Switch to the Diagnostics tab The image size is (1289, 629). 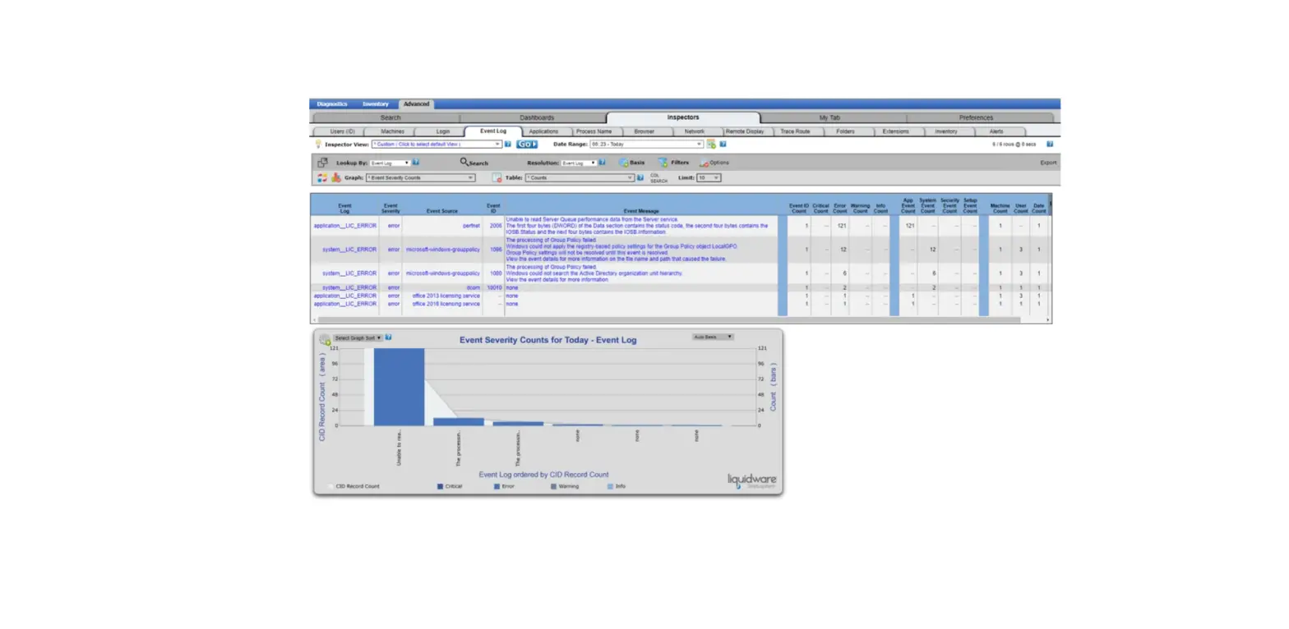tap(332, 104)
